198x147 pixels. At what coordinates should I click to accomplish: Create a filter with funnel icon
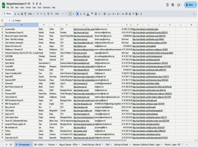(133, 14)
